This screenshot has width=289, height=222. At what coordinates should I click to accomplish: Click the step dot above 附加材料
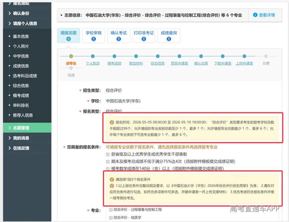[x=136, y=56]
